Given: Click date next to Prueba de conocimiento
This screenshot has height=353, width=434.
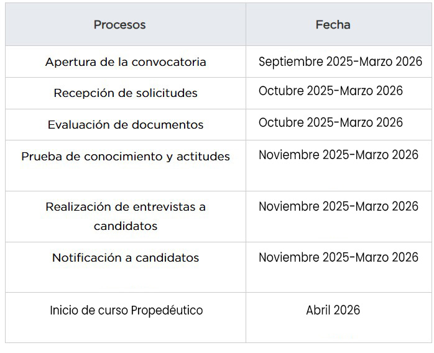Looking at the screenshot, I should pyautogui.click(x=338, y=165).
